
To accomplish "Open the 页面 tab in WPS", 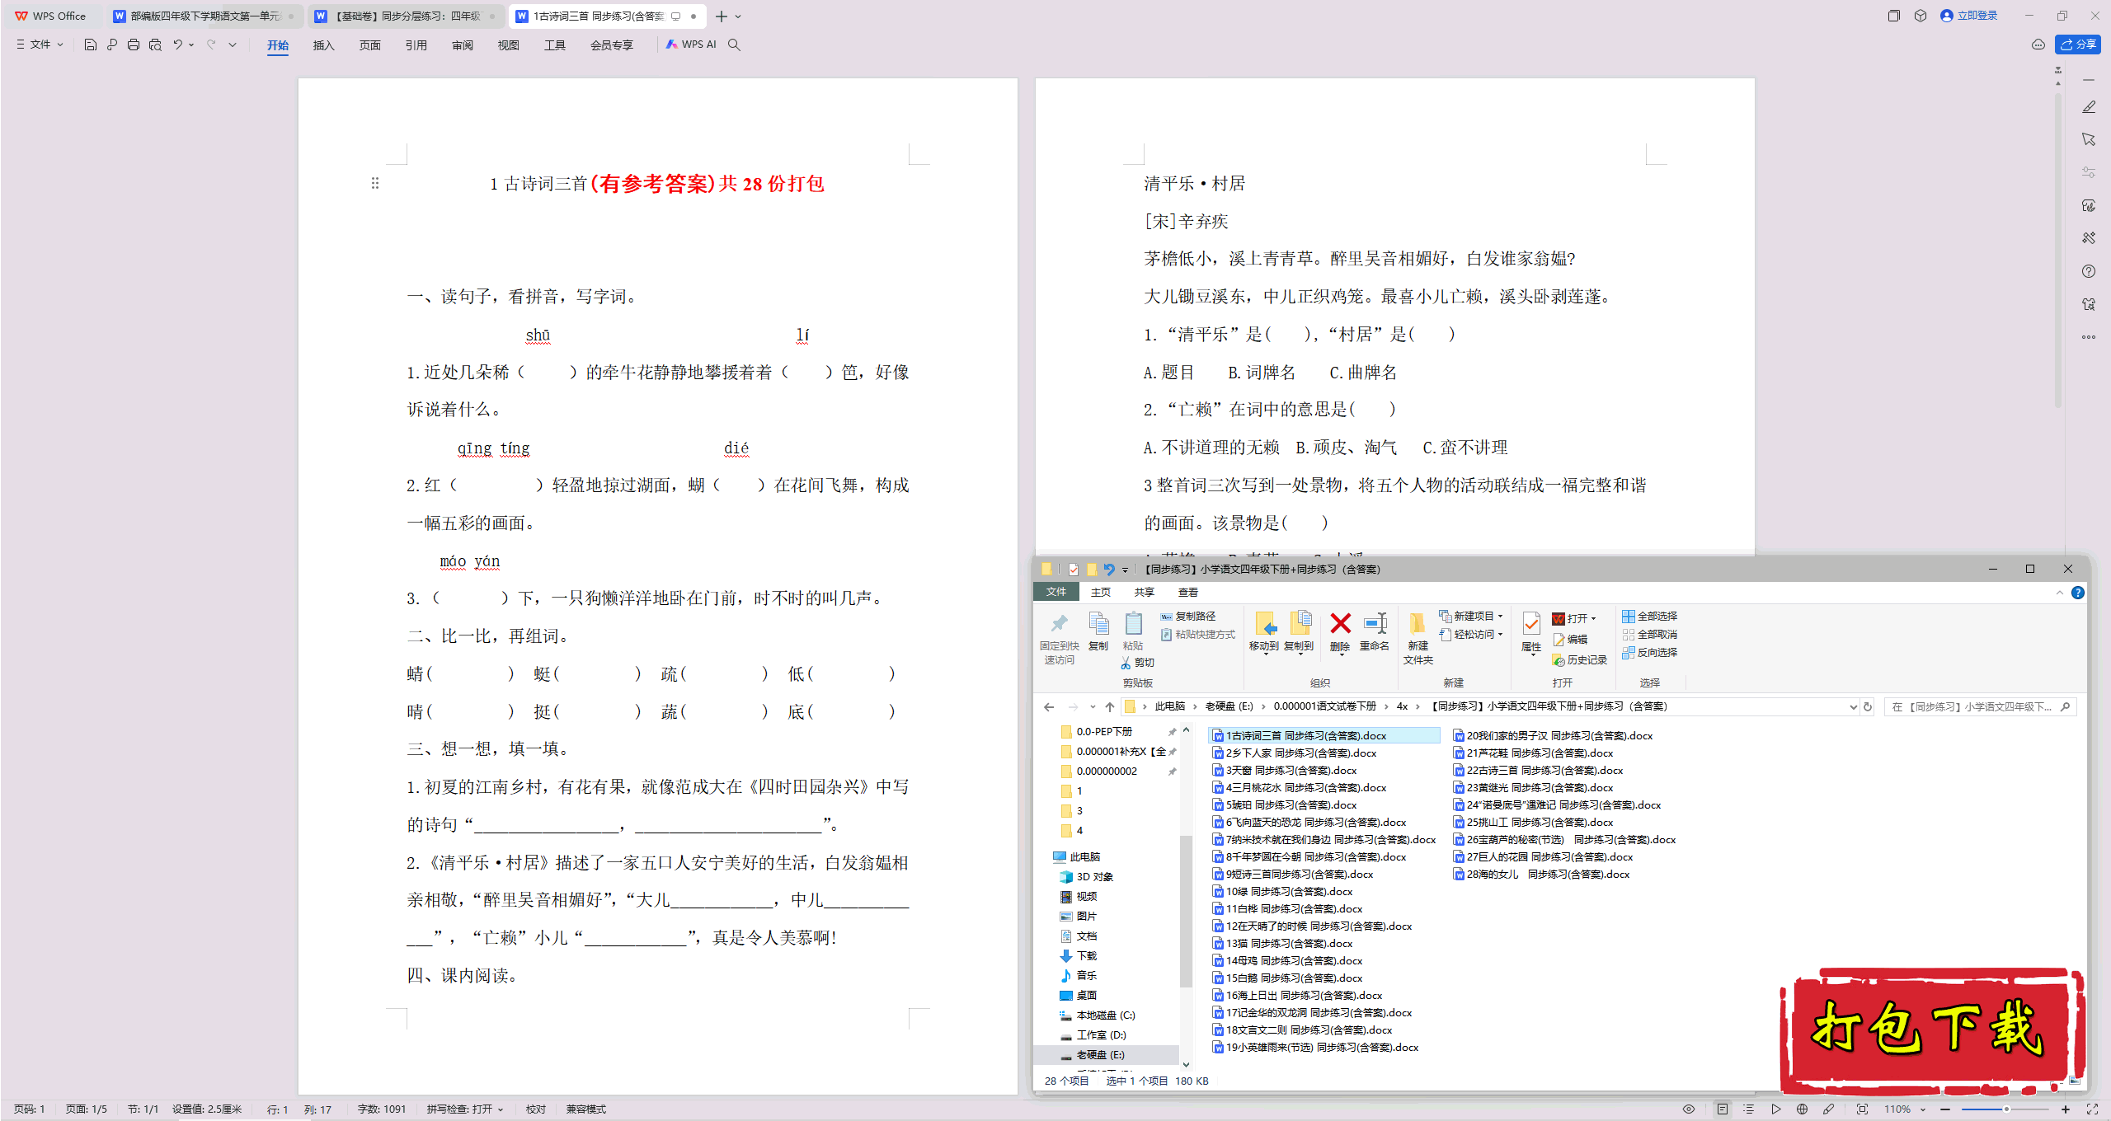I will [x=369, y=45].
